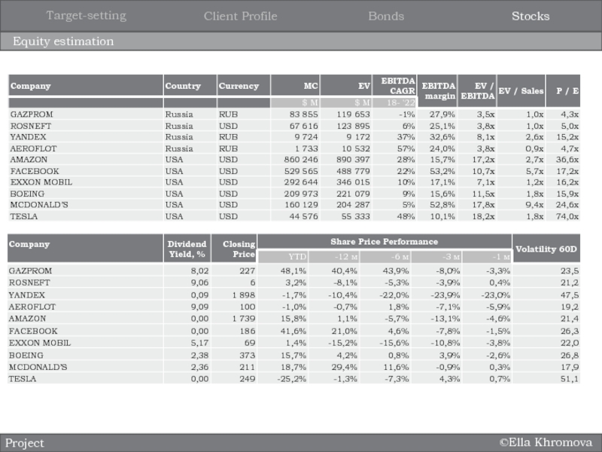Click the Share Price Performance header
The width and height of the screenshot is (602, 452).
[384, 242]
